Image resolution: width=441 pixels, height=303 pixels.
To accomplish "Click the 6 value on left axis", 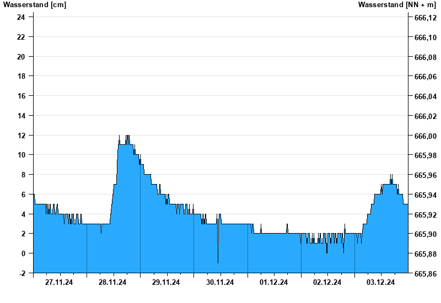I will point(23,194).
